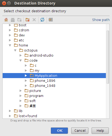Open the Help button
The height and width of the screenshot is (136, 112).
pyautogui.click(x=100, y=131)
